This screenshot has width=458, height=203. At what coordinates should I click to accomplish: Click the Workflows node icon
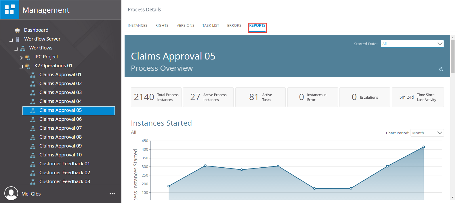tap(23, 48)
